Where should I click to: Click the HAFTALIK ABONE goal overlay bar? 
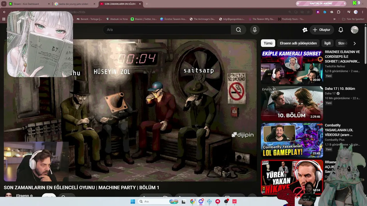pos(321,3)
